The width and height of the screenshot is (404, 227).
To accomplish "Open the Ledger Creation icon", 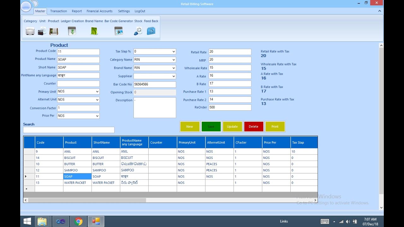I will tap(72, 31).
